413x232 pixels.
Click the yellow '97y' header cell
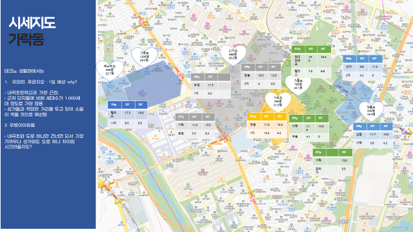coord(254,116)
